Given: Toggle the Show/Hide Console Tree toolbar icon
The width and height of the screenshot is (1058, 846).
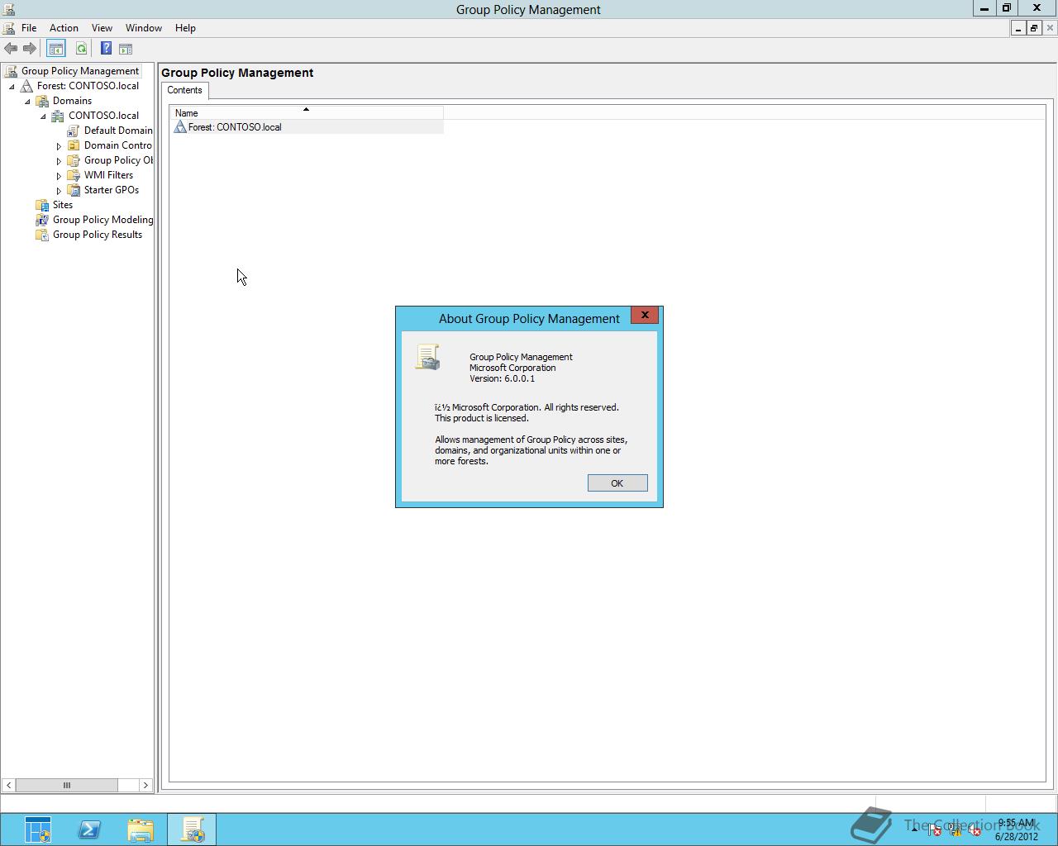Looking at the screenshot, I should pyautogui.click(x=55, y=49).
